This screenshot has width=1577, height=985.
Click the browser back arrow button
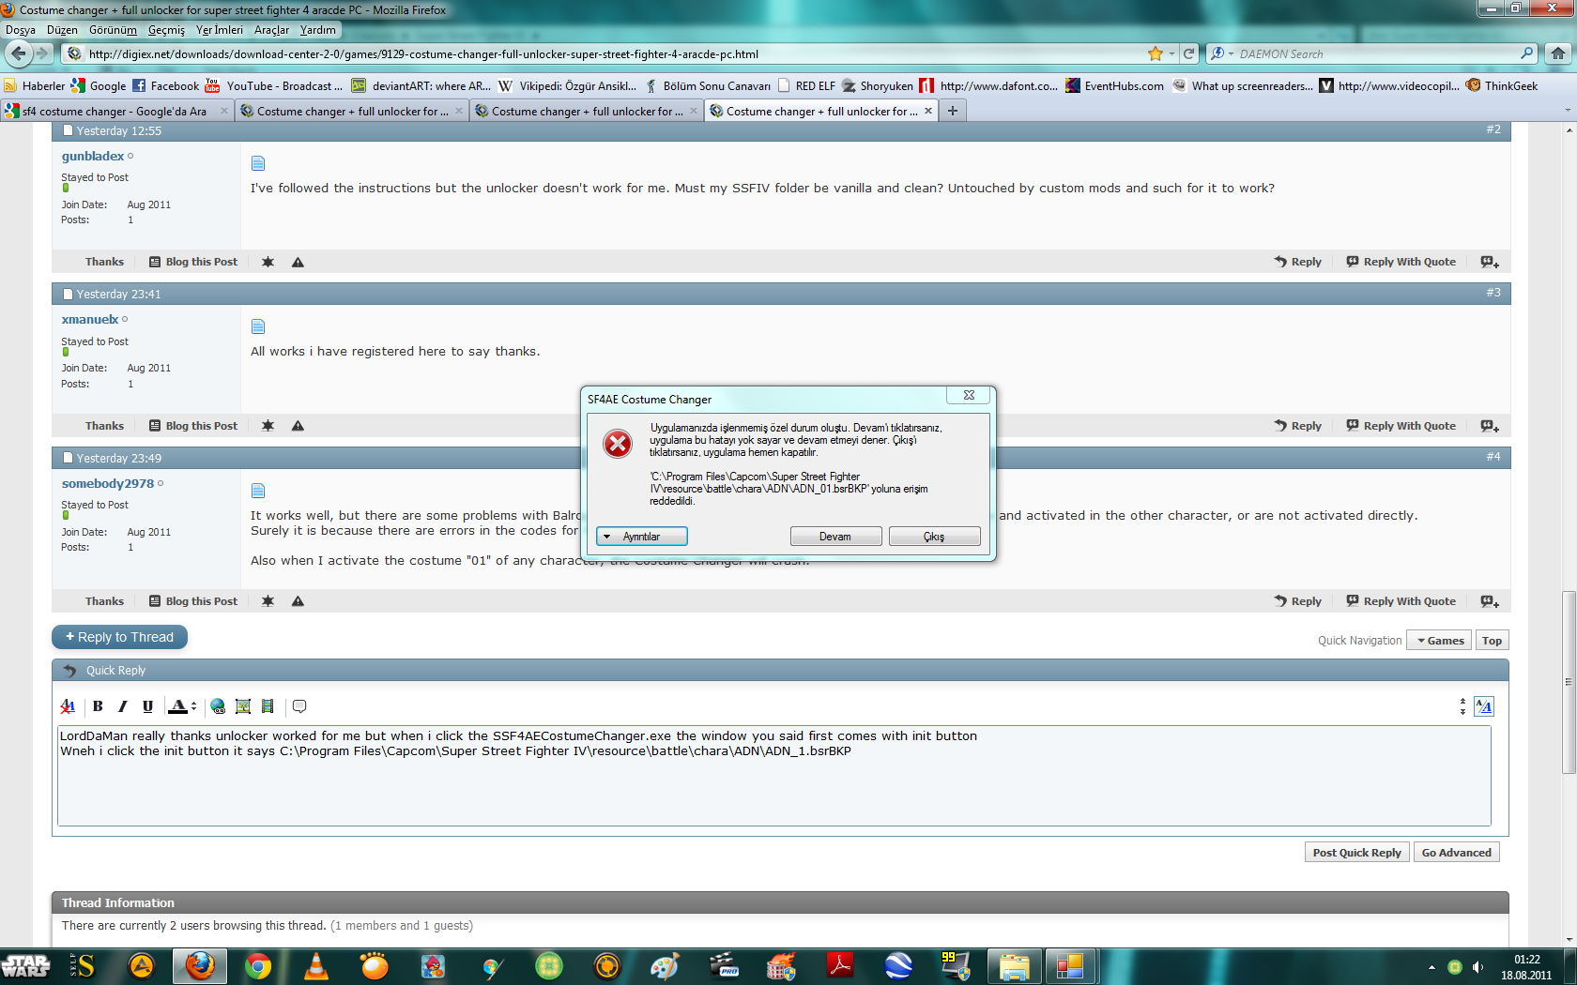pos(18,53)
